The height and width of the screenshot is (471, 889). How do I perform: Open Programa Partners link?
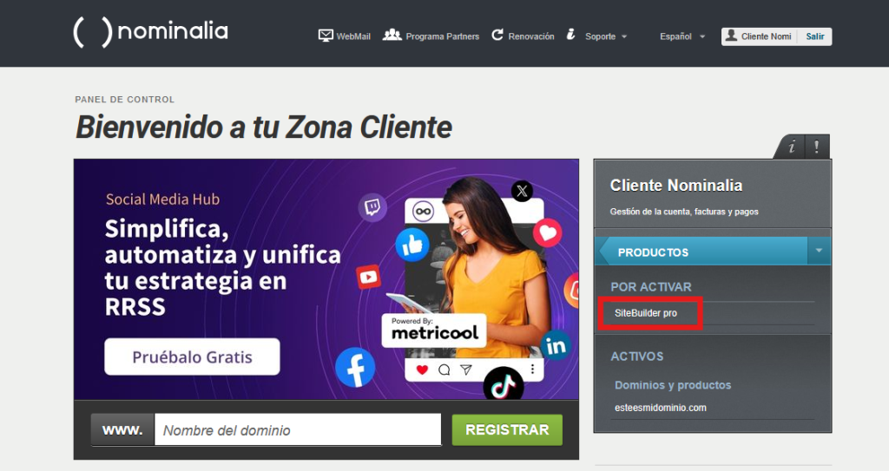coord(431,36)
